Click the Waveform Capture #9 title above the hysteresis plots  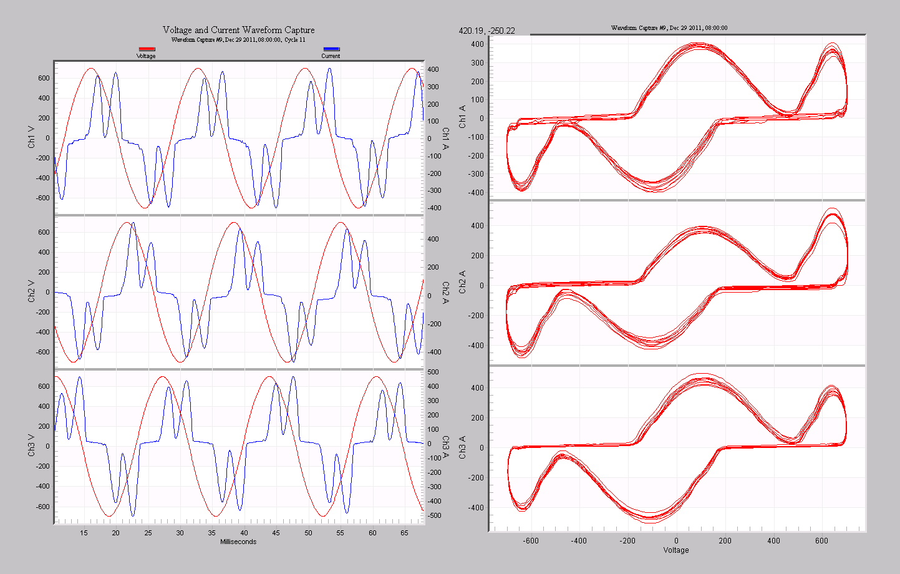669,27
